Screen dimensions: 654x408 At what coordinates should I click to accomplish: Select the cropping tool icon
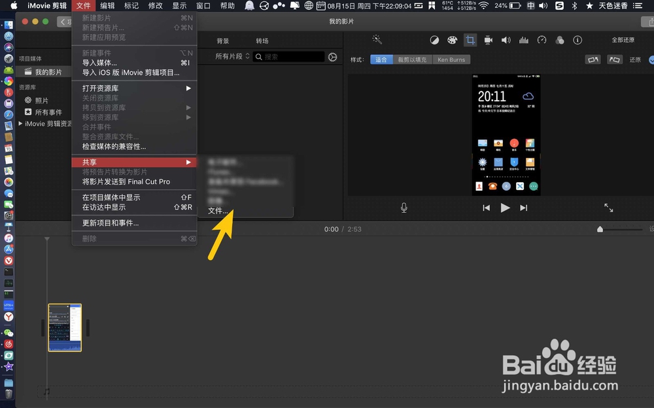pos(470,40)
